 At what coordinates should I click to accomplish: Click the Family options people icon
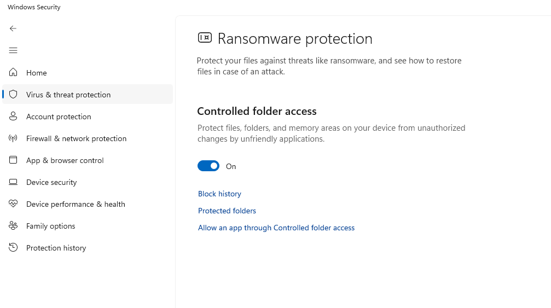pos(13,225)
